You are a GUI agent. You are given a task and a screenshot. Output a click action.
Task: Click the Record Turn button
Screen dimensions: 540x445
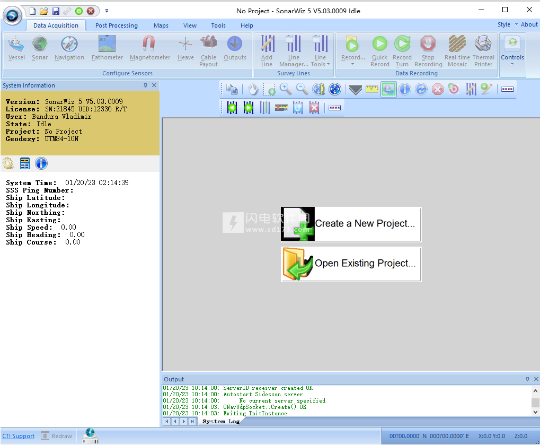(402, 51)
